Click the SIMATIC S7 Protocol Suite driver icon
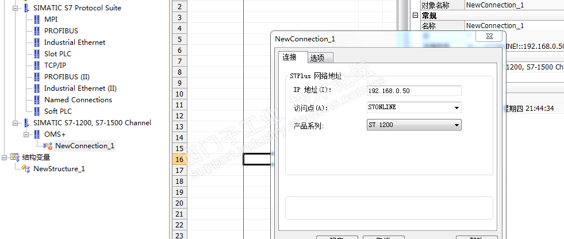 (x=26, y=8)
